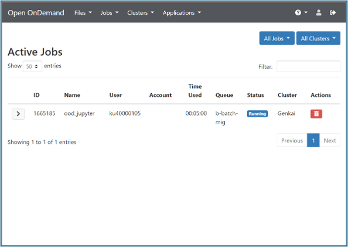Open the Jobs menu

tap(110, 13)
